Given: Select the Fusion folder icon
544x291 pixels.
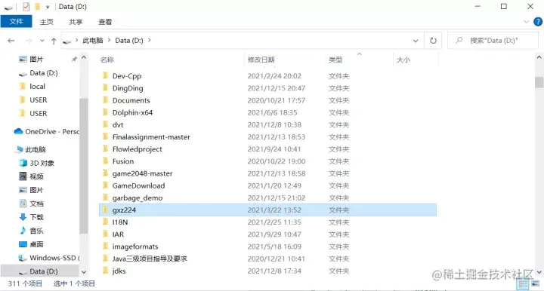Looking at the screenshot, I should [x=106, y=161].
